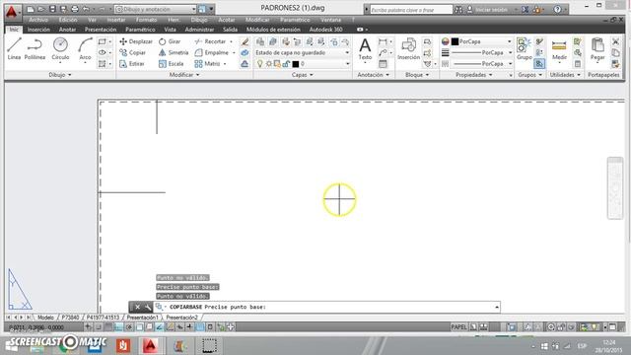Click the Girar (rotate) tool
Image resolution: width=631 pixels, height=355 pixels.
(170, 41)
